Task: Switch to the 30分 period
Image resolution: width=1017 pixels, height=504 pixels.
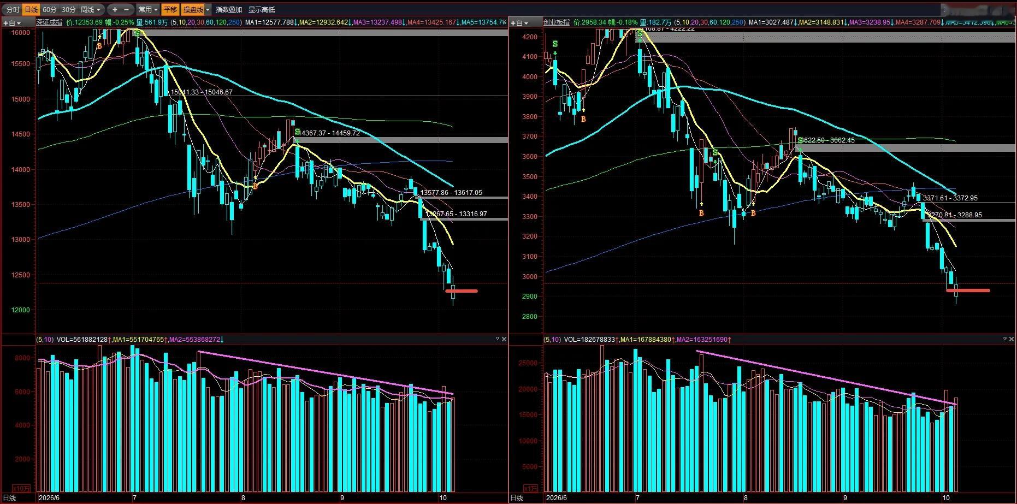Action: pyautogui.click(x=68, y=9)
